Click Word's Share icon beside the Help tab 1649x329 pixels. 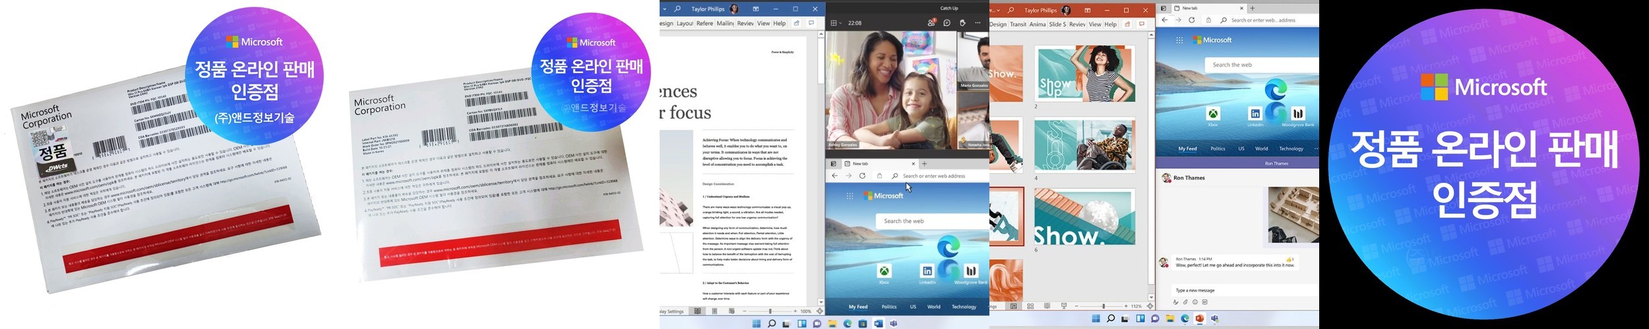[x=797, y=23]
